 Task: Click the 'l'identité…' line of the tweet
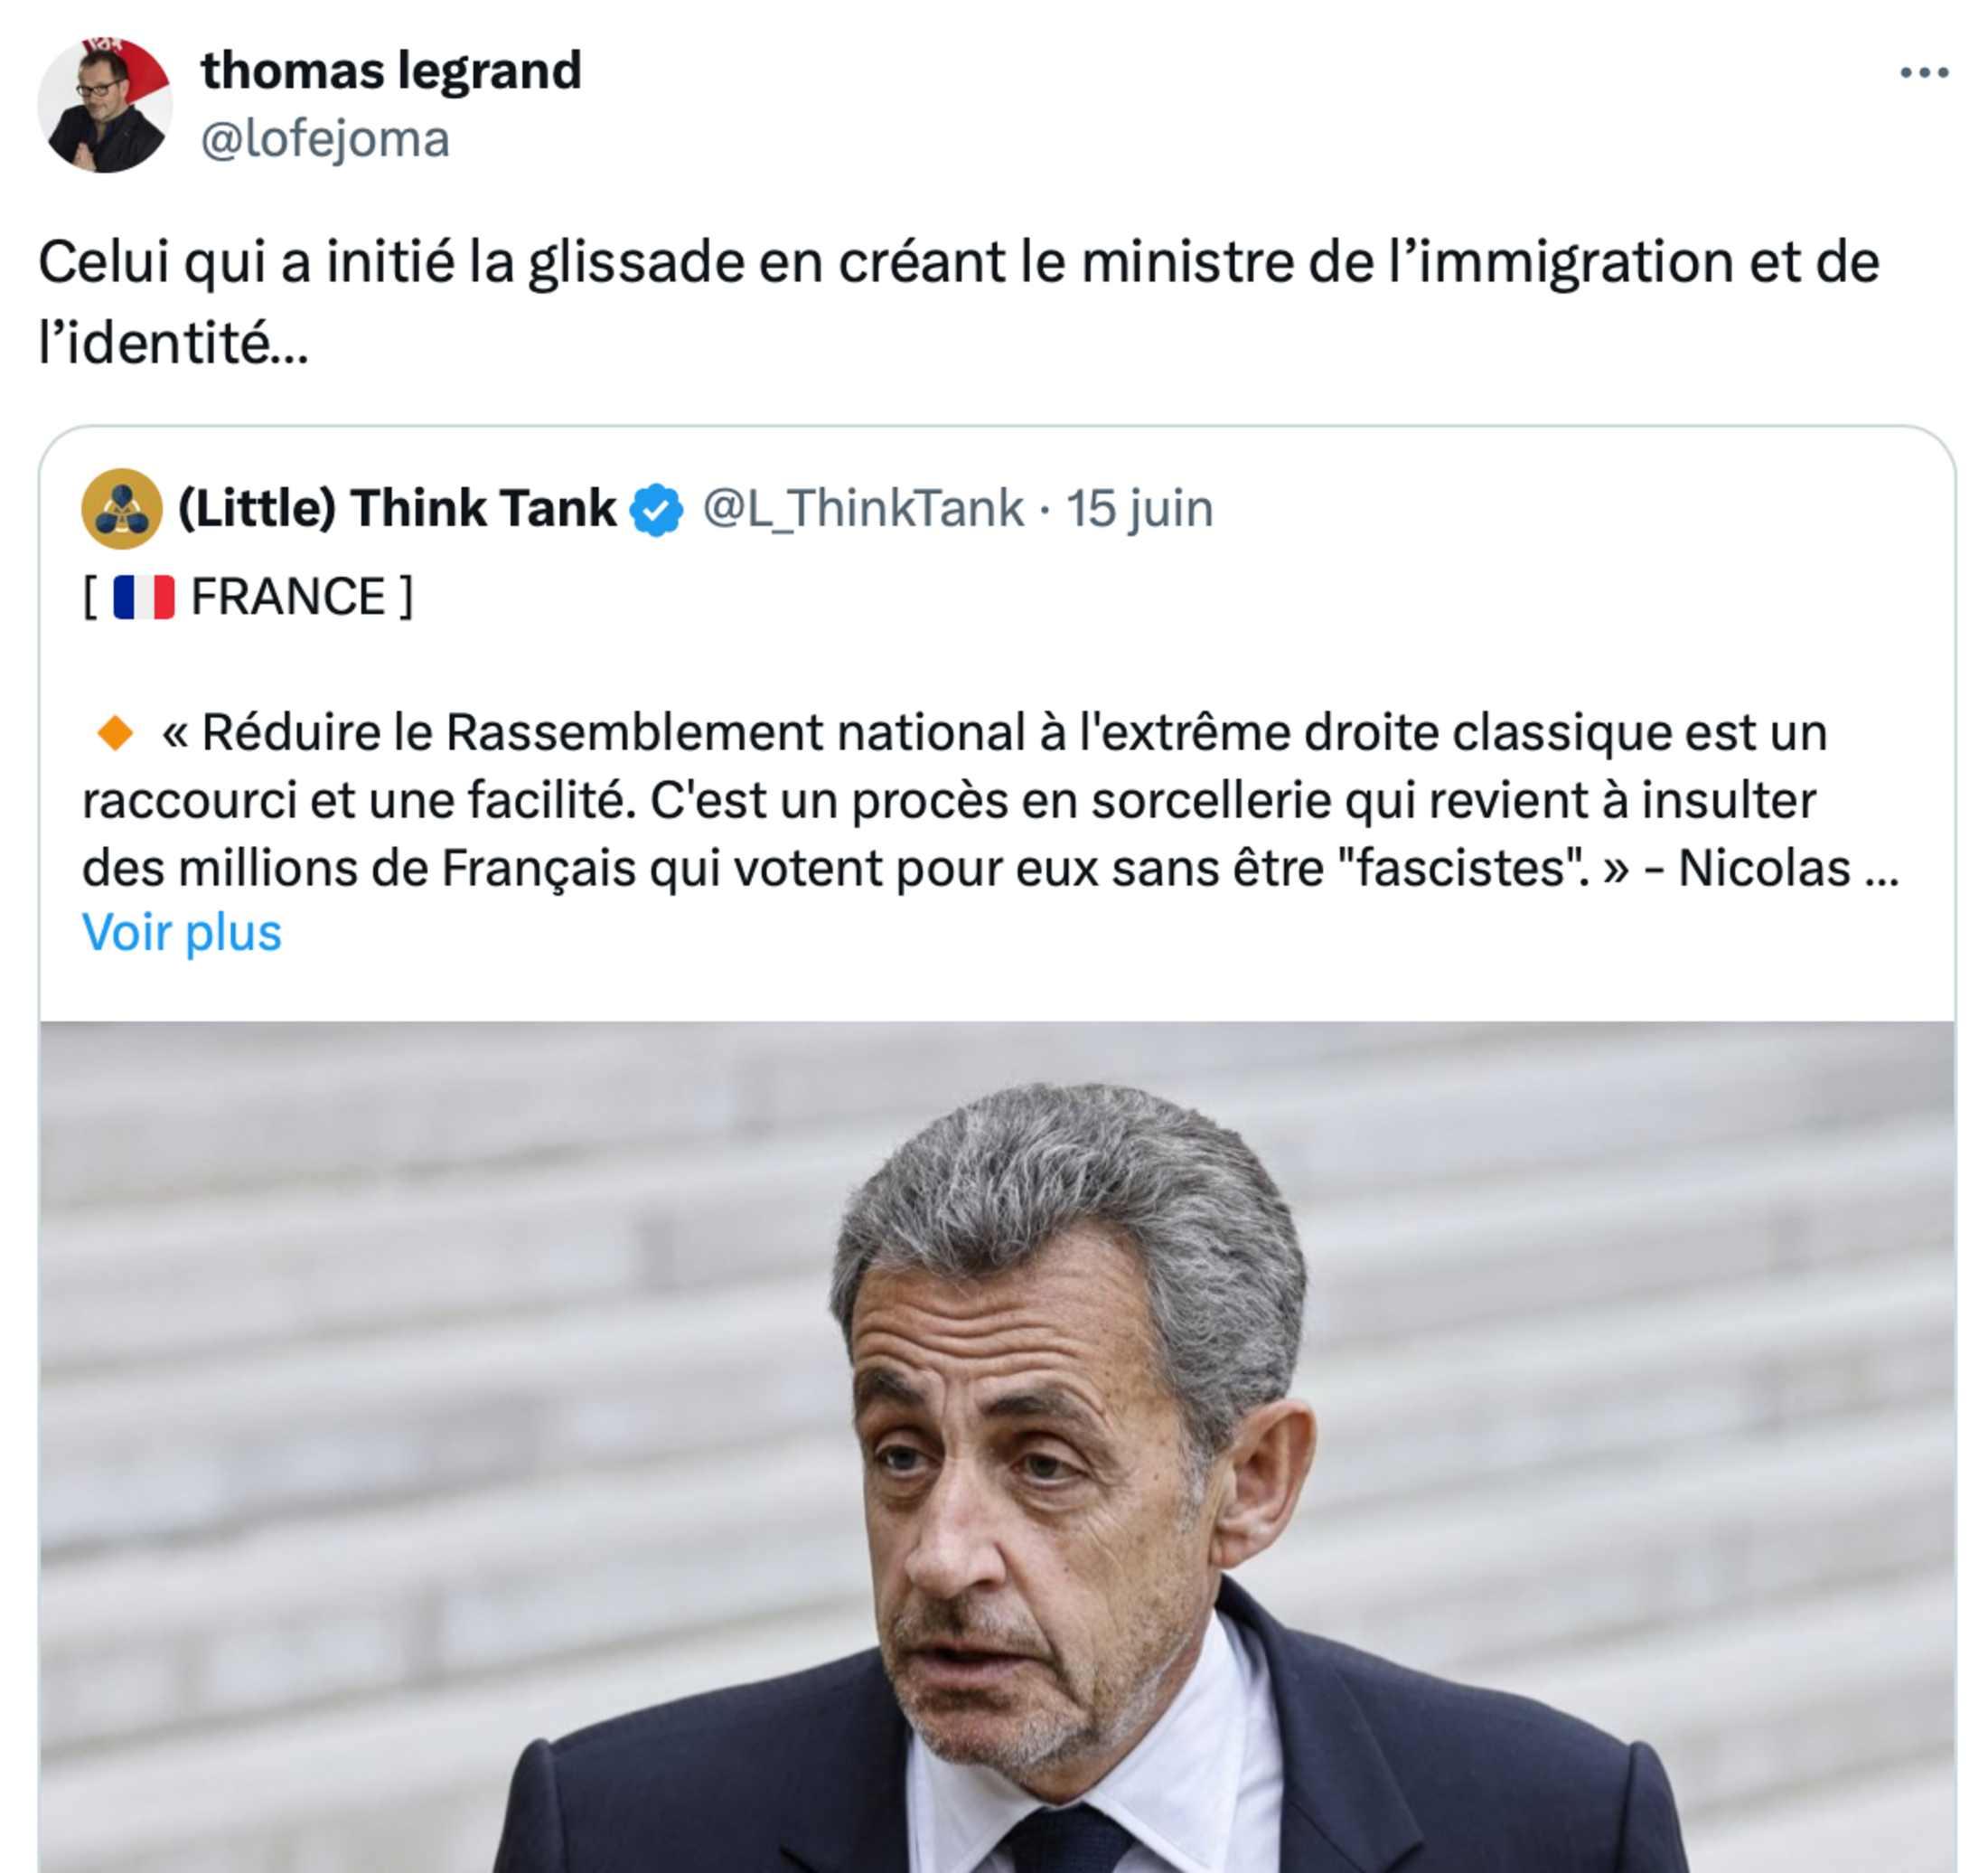174,344
